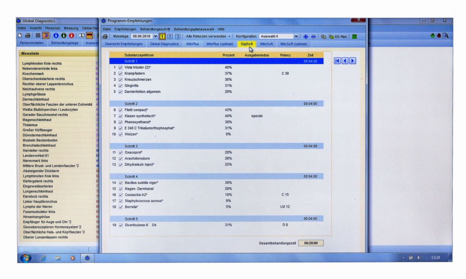Select Thalamus in the Messliste
This screenshot has height=279, width=466.
[30, 125]
